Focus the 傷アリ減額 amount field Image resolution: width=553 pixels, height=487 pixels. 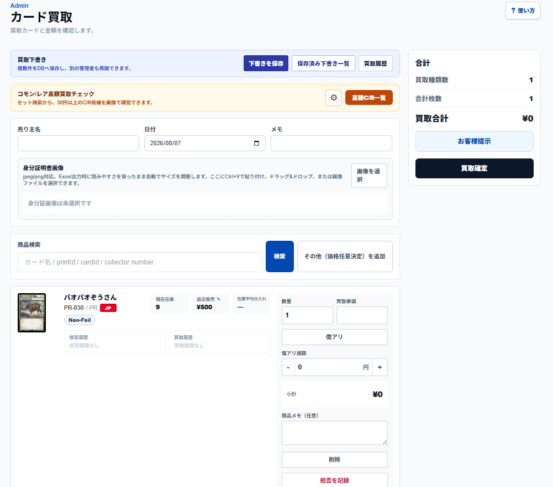333,367
